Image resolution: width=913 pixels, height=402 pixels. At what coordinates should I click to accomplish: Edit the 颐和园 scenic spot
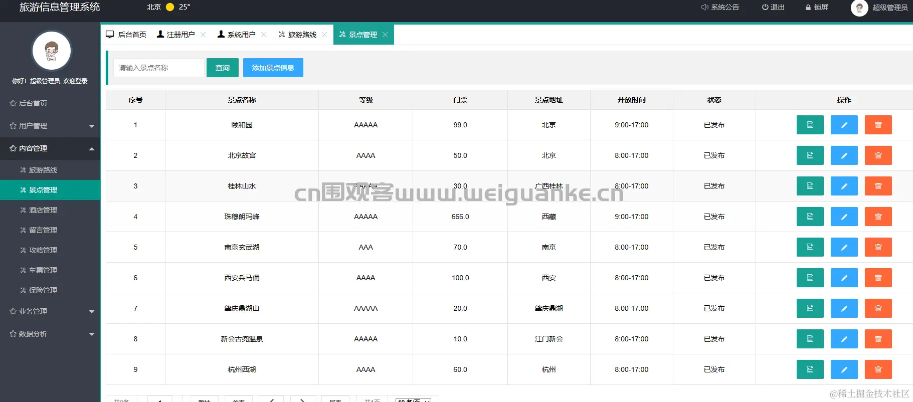[844, 125]
